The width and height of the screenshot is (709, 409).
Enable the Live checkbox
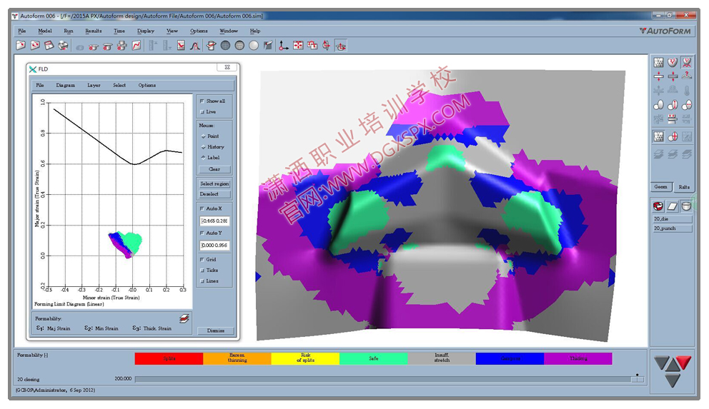(202, 112)
